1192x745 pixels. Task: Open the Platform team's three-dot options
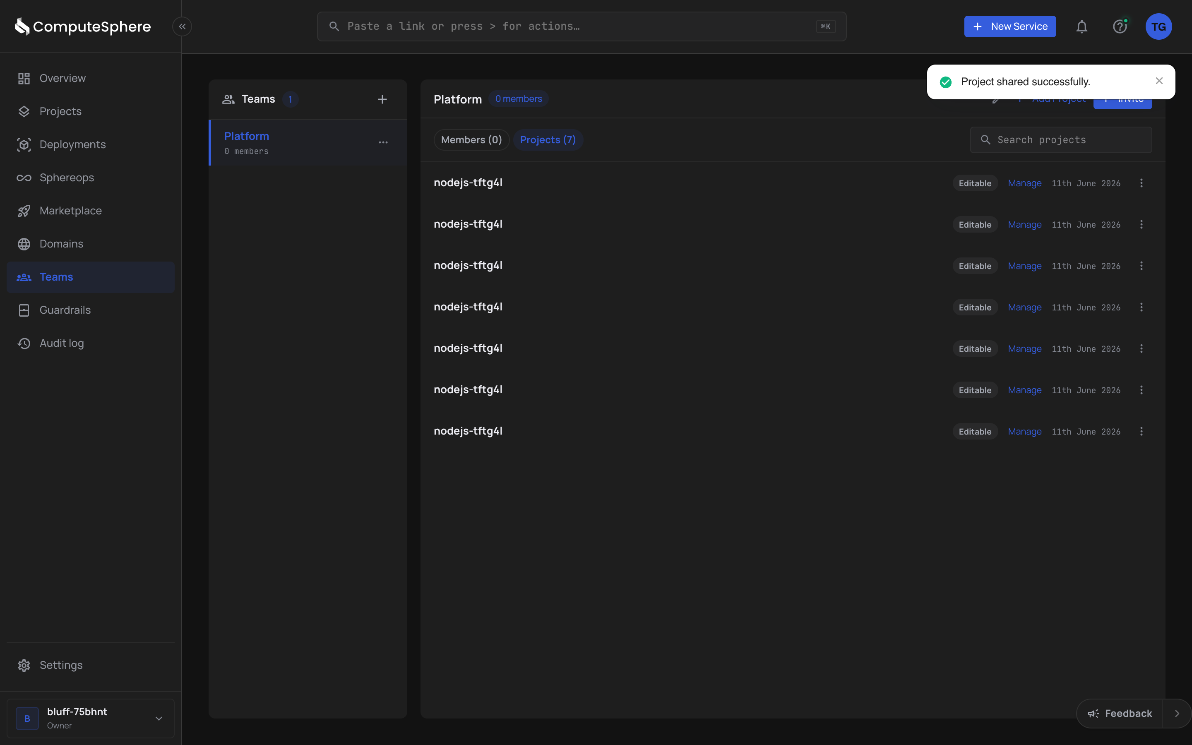(x=383, y=142)
